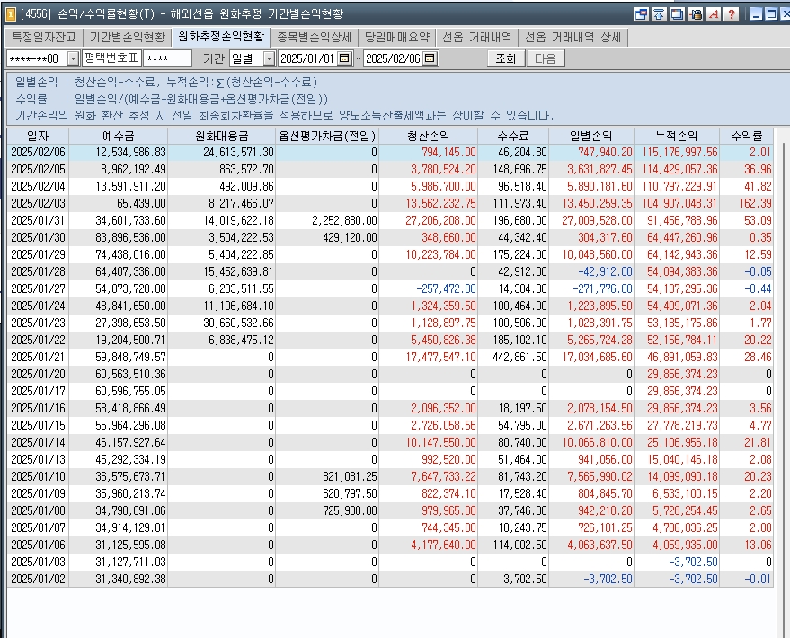
Task: Click the duplicate window icon
Action: 677,14
